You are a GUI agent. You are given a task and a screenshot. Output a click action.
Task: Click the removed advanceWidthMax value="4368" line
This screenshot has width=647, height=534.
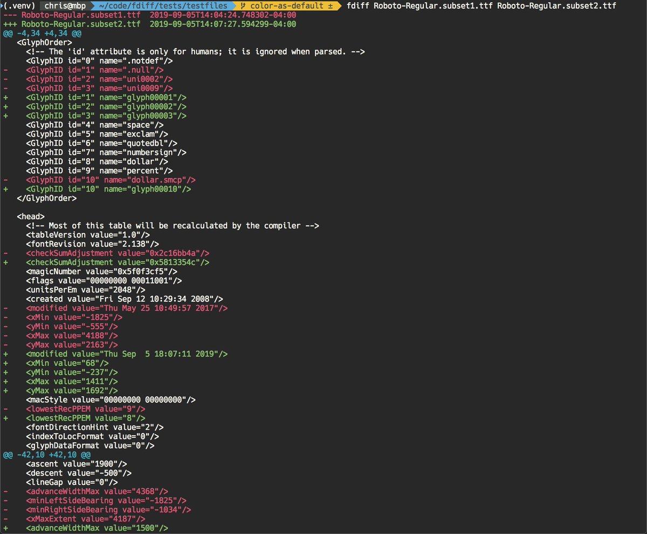click(97, 492)
